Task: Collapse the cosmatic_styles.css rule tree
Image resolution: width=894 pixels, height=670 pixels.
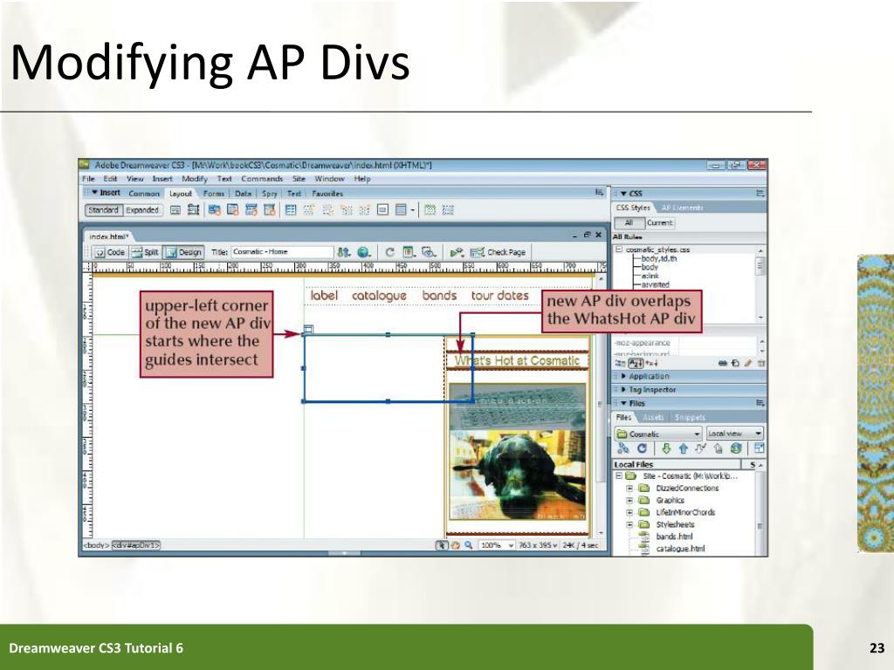Action: click(x=619, y=250)
